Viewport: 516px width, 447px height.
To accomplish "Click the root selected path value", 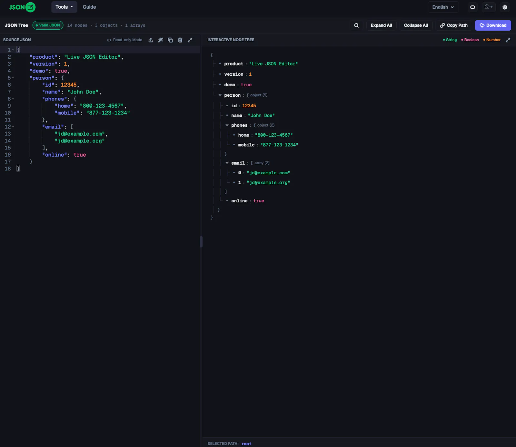I will tap(246, 444).
